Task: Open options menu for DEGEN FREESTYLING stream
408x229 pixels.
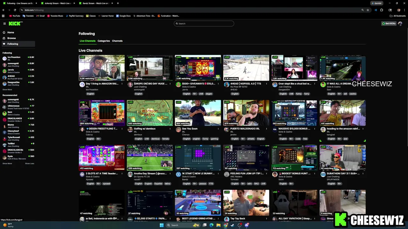Action: point(122,128)
